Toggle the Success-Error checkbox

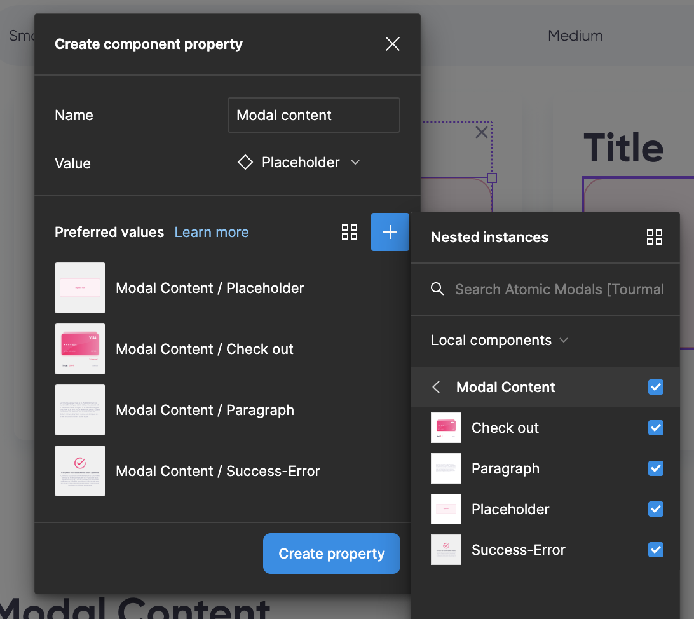coord(655,550)
